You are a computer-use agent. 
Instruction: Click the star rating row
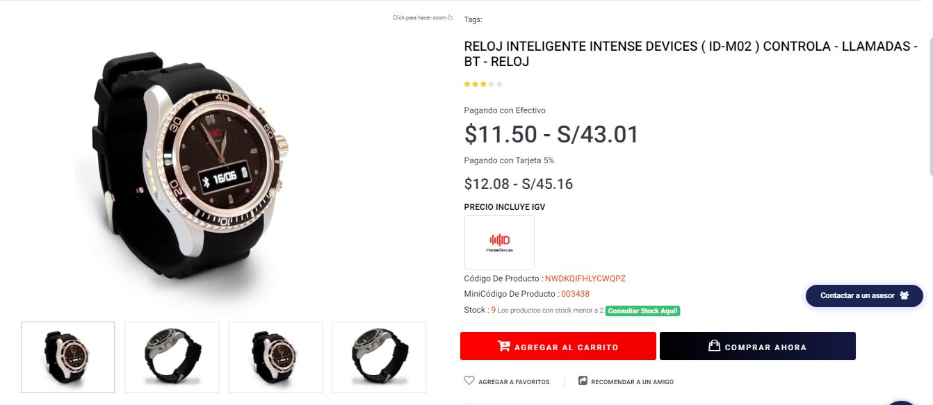[x=483, y=84]
